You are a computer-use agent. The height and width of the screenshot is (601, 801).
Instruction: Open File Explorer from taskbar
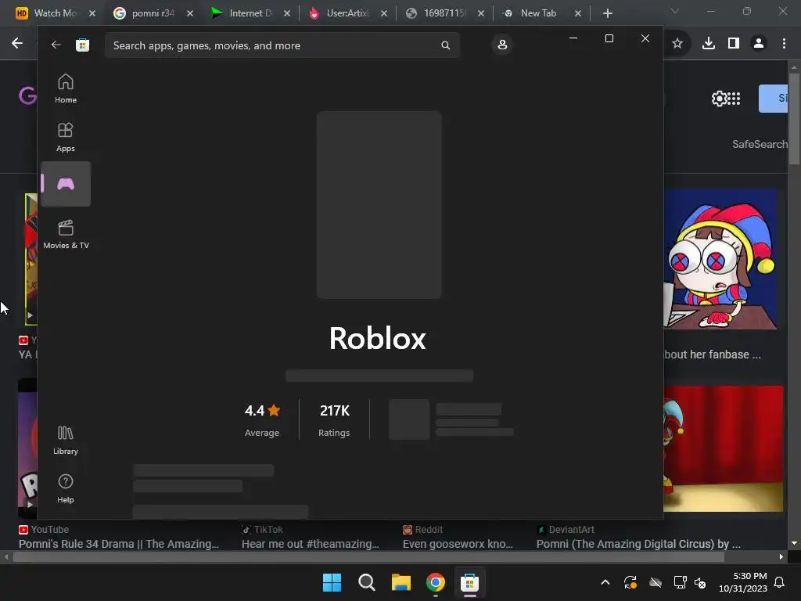pyautogui.click(x=401, y=582)
